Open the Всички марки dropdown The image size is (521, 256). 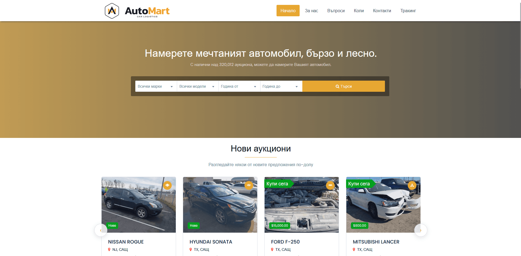click(x=155, y=86)
